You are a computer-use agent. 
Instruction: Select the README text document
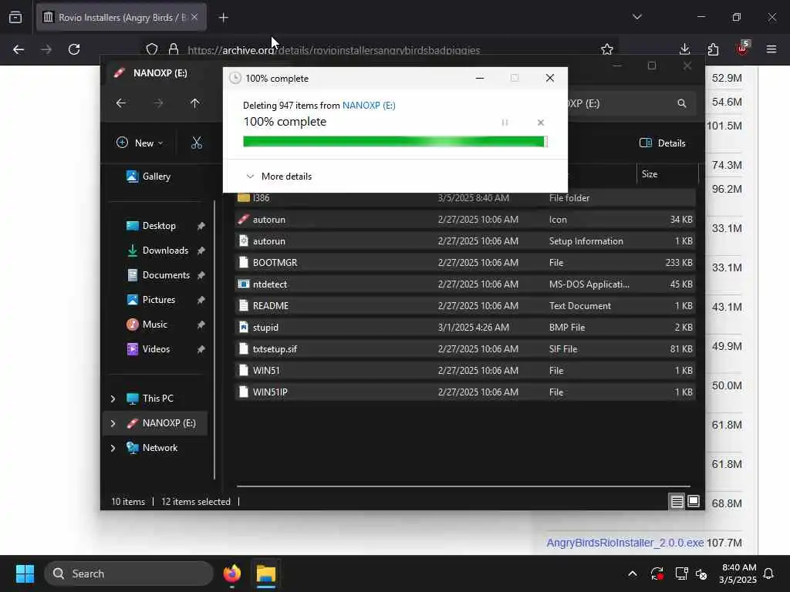click(465, 306)
